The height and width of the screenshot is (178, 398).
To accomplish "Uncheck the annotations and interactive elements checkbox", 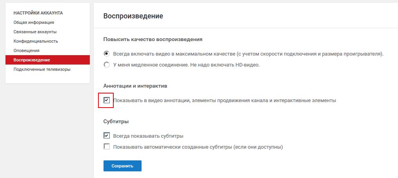I will pos(107,100).
